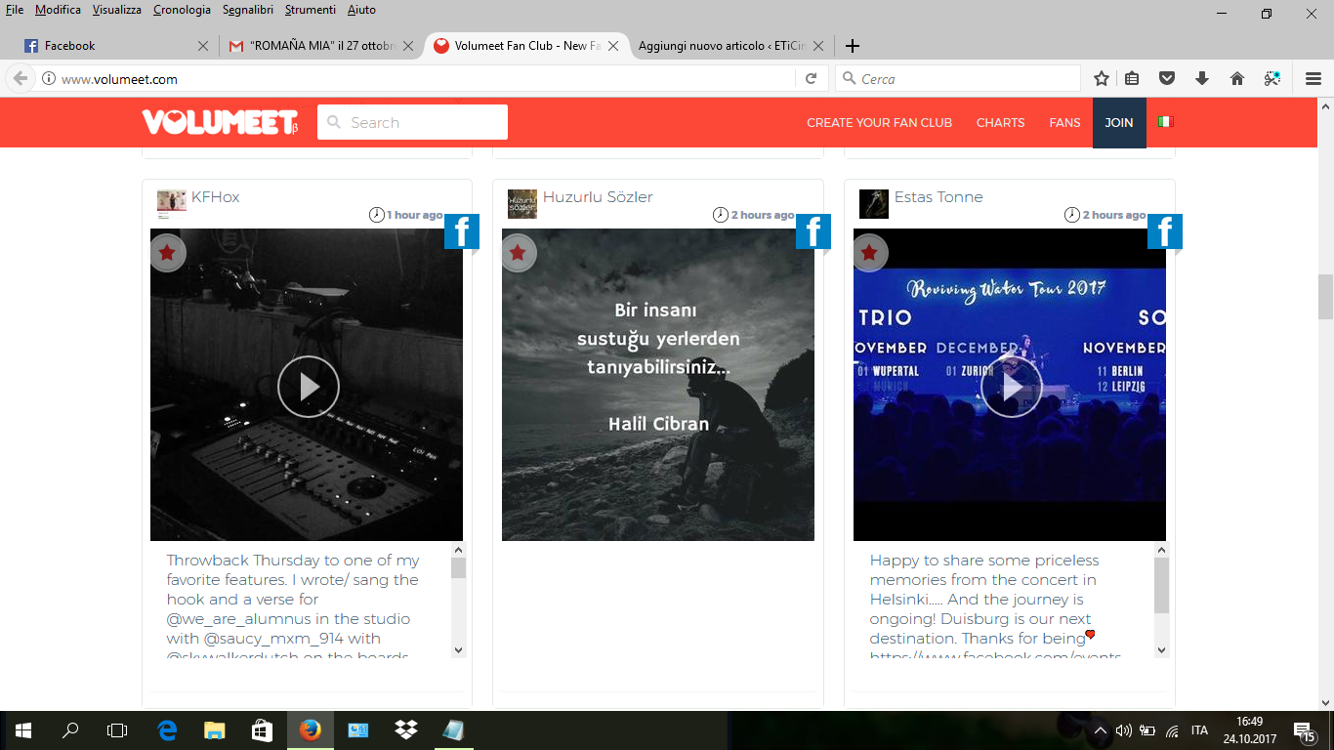Click up arrow of KFHox text scrollbar
This screenshot has width=1334, height=750.
click(x=459, y=550)
